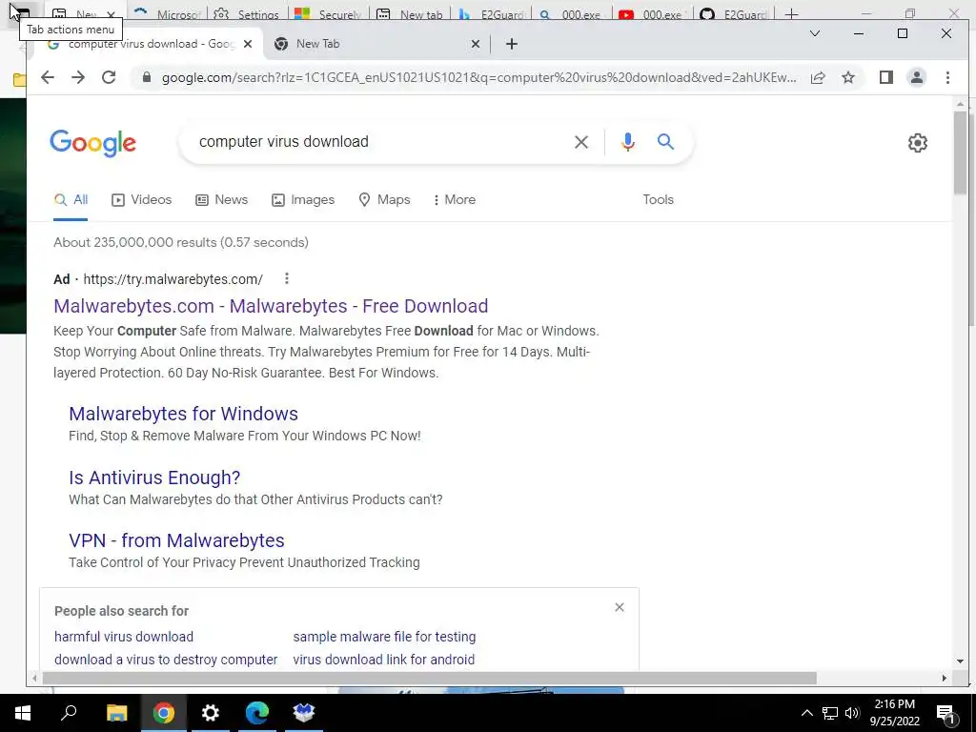Open a new tab in the Edge window
The image size is (976, 732).
[x=791, y=13]
